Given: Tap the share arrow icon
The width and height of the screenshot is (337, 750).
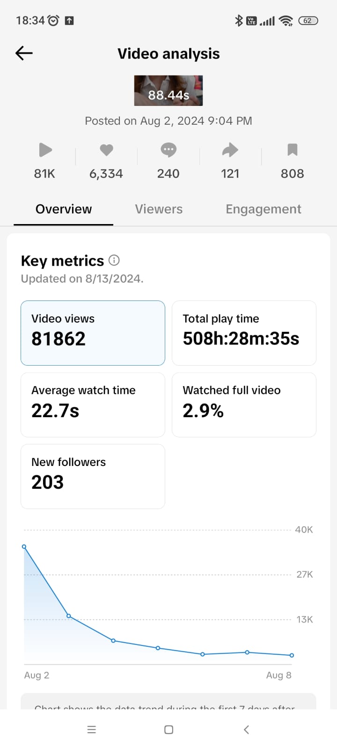Looking at the screenshot, I should tap(230, 150).
